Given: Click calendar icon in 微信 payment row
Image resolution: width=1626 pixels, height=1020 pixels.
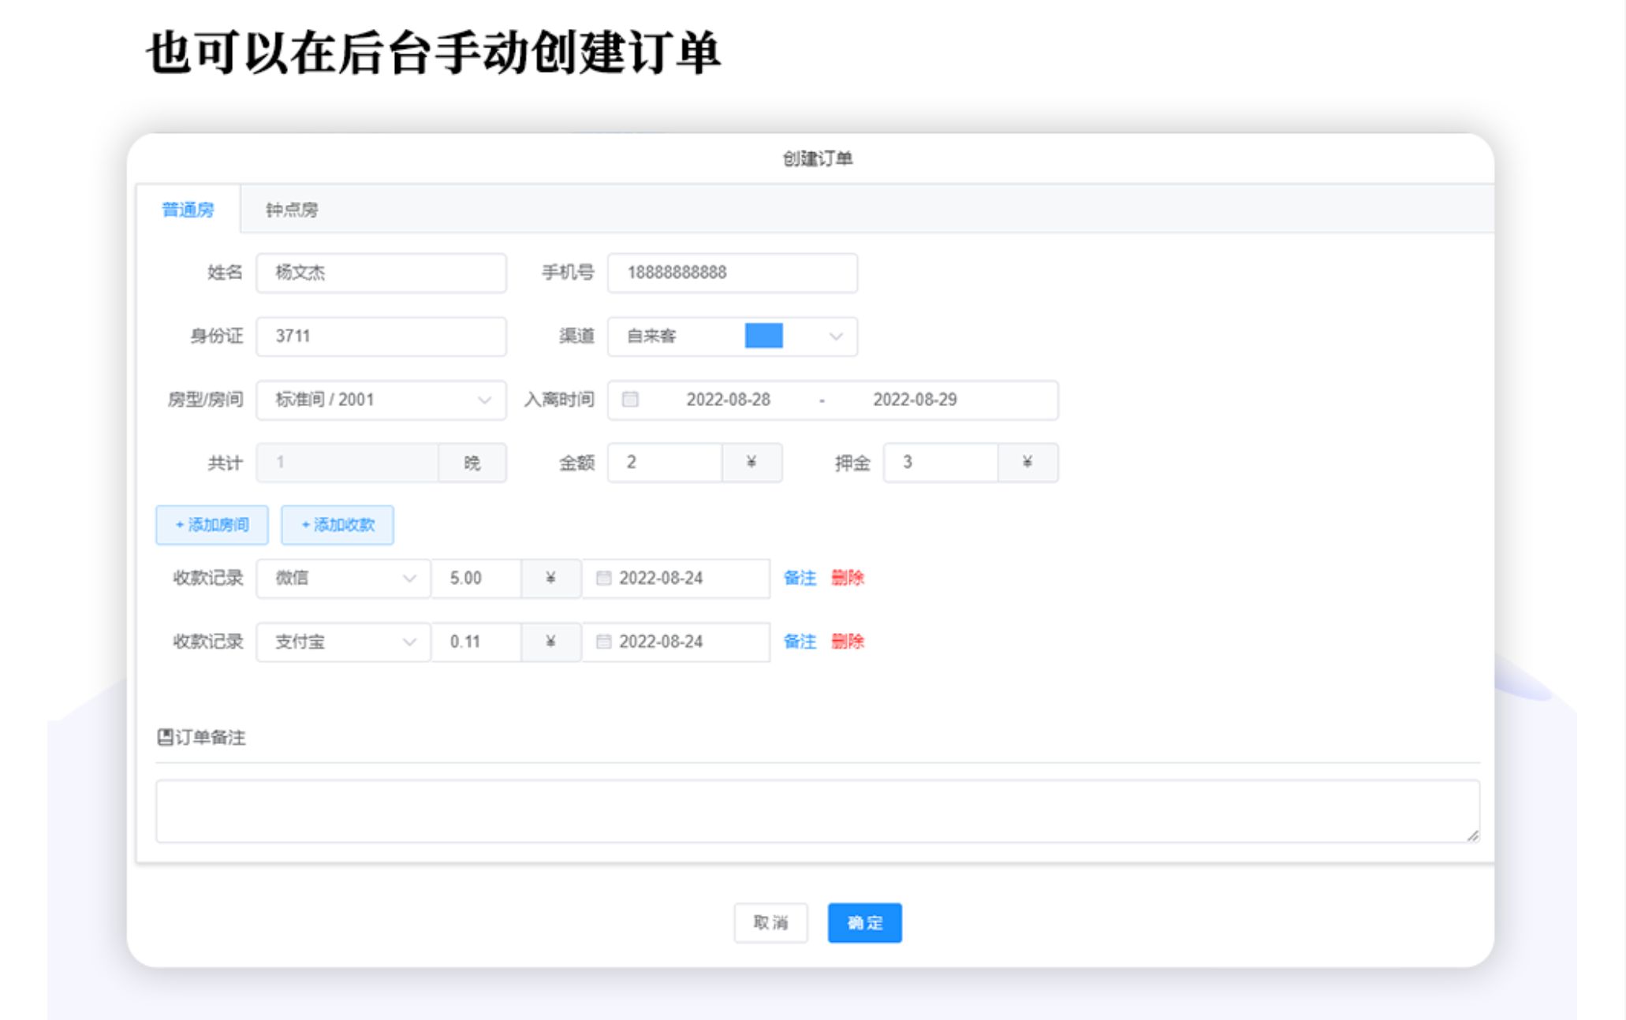Looking at the screenshot, I should coord(603,579).
